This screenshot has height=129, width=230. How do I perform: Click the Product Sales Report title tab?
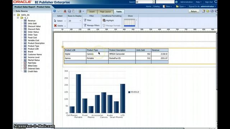(32, 7)
